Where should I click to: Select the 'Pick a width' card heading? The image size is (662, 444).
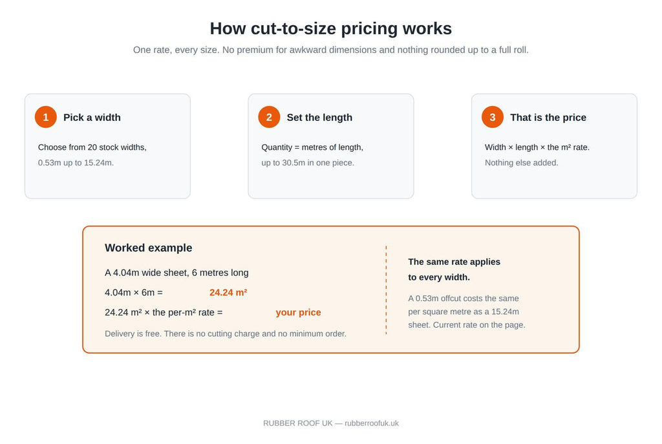tap(92, 118)
